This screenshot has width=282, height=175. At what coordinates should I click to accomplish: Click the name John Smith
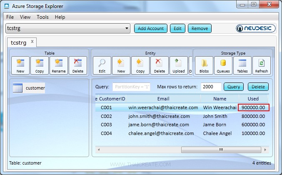pyautogui.click(x=215, y=116)
